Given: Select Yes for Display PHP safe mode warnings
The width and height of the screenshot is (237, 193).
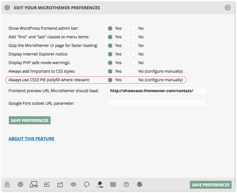Looking at the screenshot, I should pyautogui.click(x=110, y=63).
